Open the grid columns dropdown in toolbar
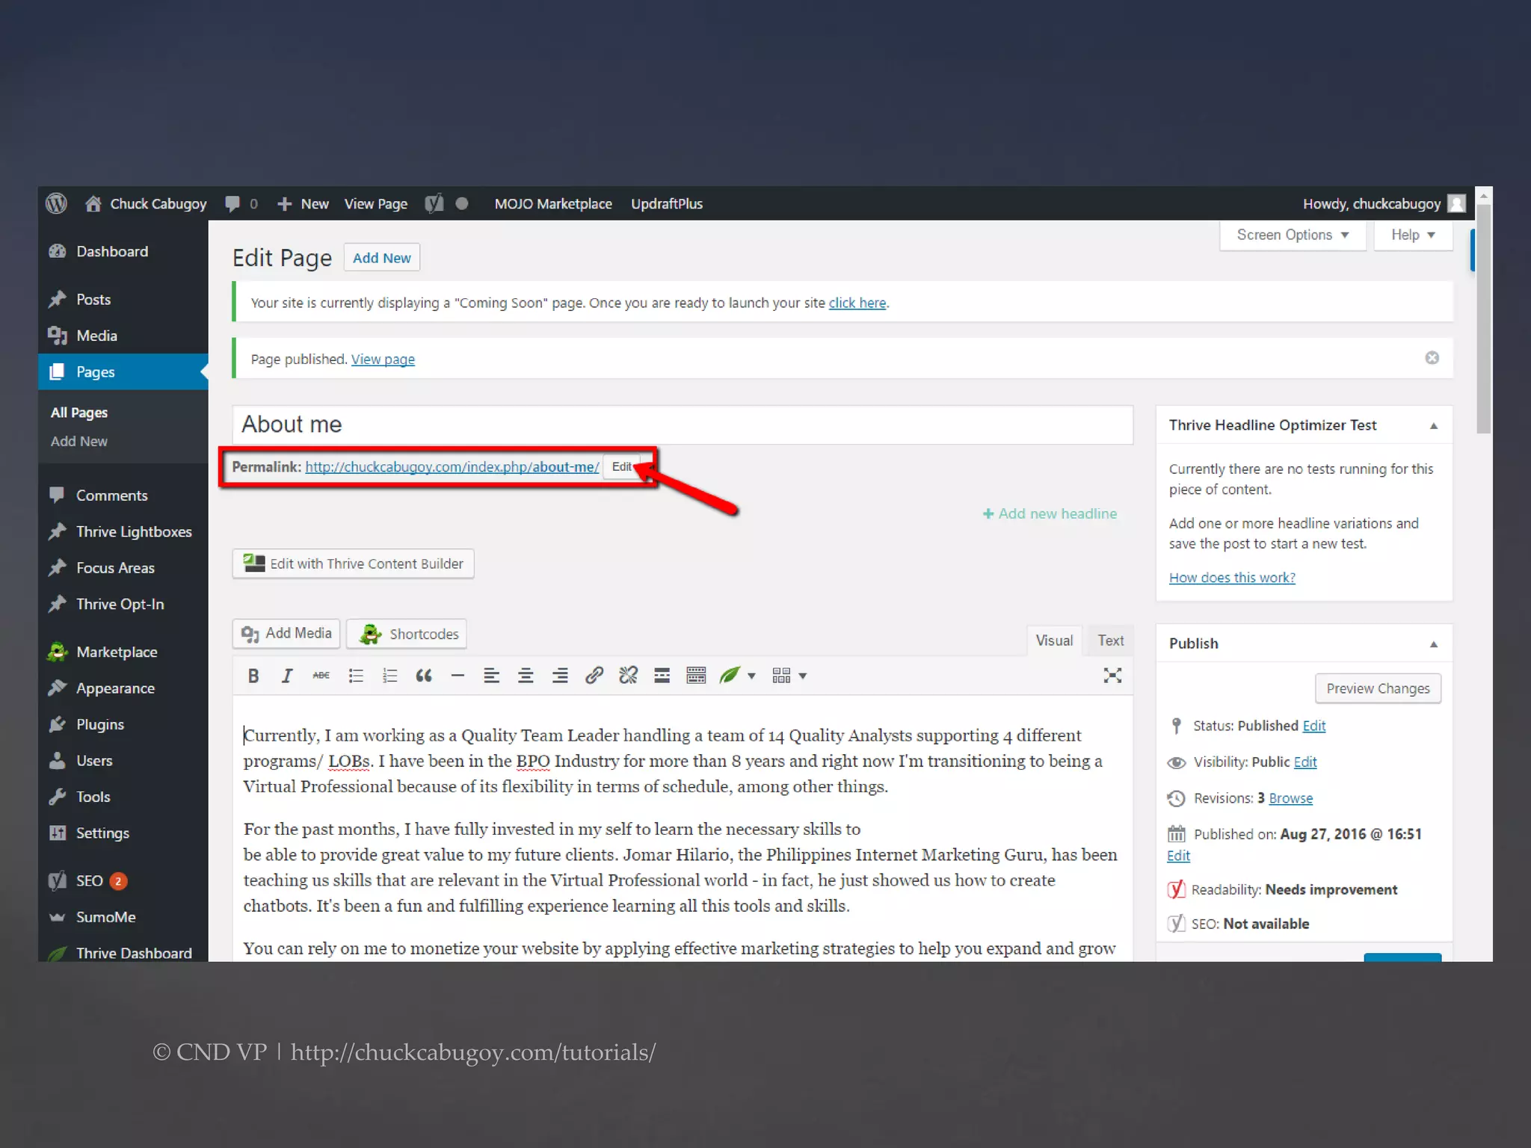The image size is (1531, 1148). [x=789, y=676]
